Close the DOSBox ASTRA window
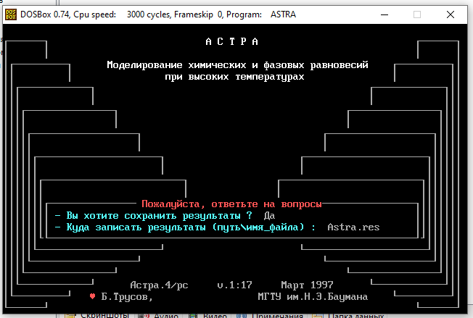The height and width of the screenshot is (318, 473). click(x=451, y=14)
